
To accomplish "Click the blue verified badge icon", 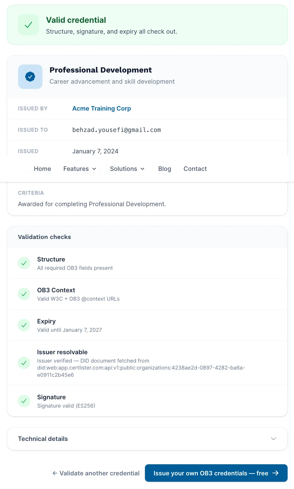I will click(x=30, y=77).
